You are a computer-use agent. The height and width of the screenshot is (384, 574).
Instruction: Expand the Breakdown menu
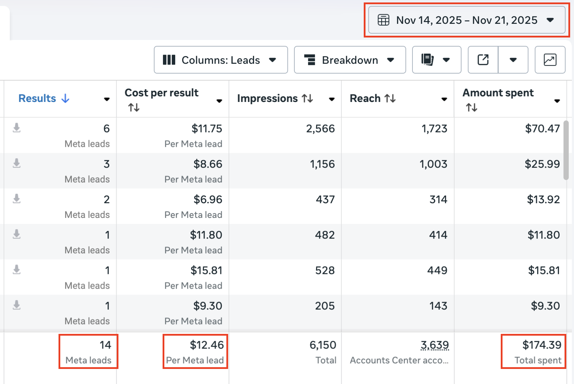(349, 60)
